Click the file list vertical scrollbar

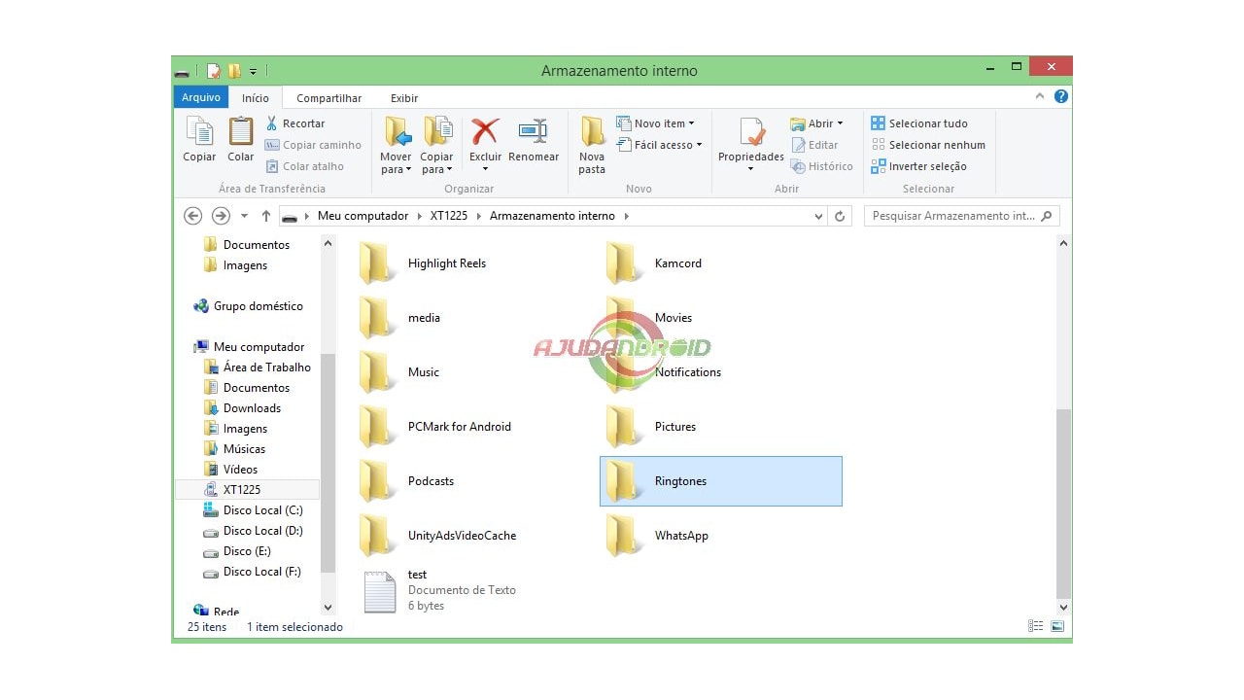point(1064,504)
